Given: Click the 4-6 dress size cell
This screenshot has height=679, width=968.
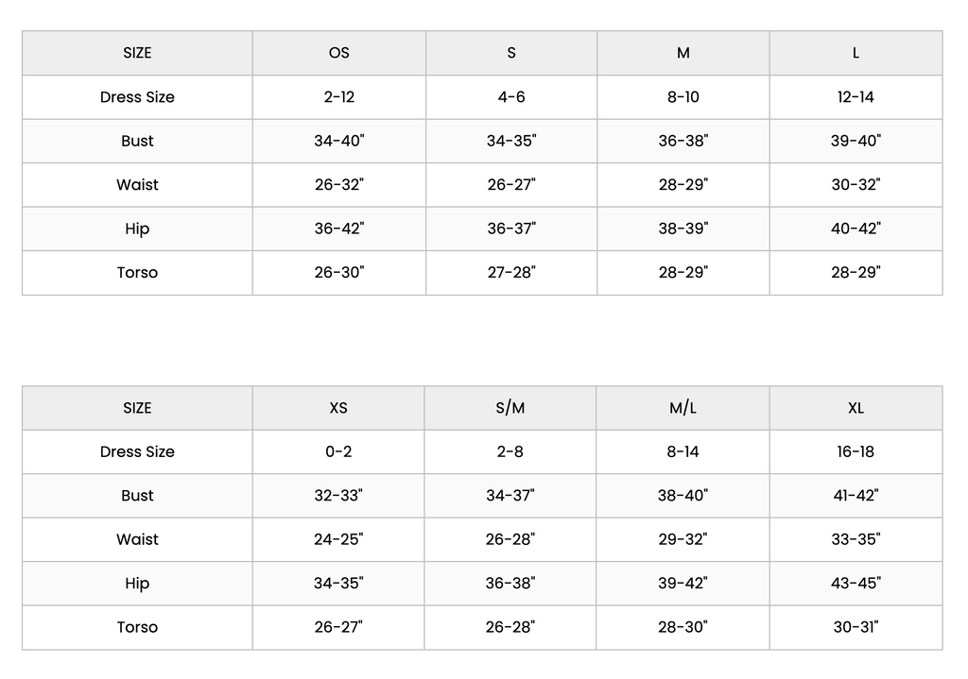Looking at the screenshot, I should [x=511, y=97].
